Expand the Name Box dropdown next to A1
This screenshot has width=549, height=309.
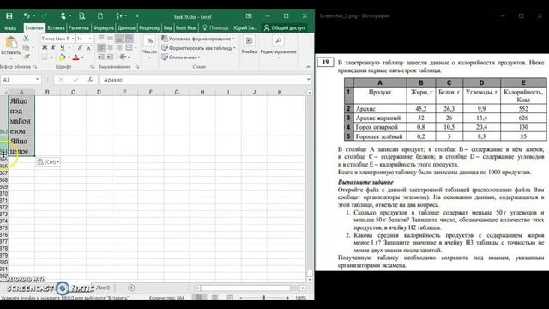coord(37,80)
